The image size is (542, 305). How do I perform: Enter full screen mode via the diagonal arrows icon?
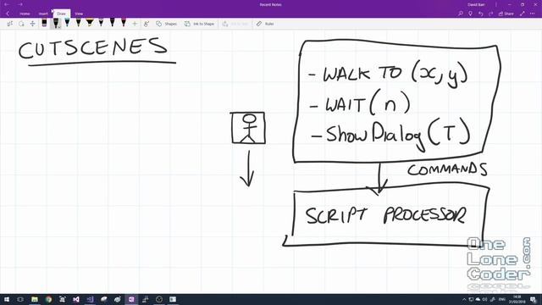click(x=523, y=14)
